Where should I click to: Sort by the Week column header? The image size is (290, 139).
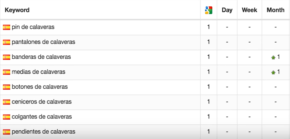tap(249, 10)
